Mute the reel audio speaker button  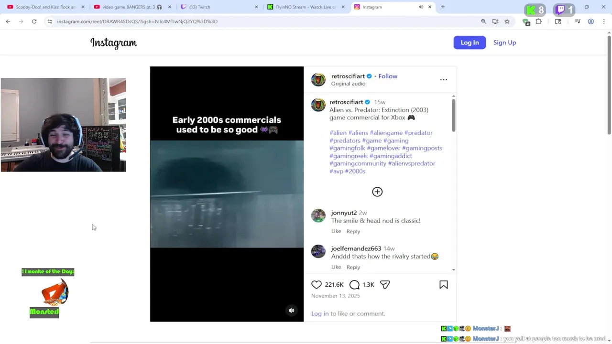(x=291, y=310)
